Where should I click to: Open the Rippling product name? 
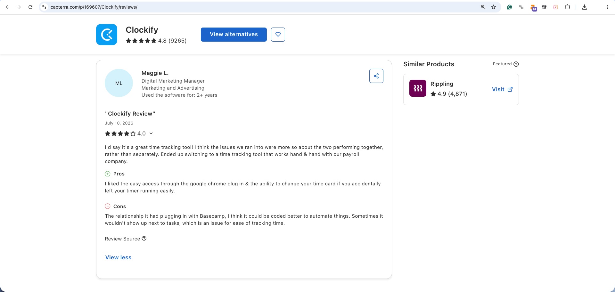tap(442, 84)
